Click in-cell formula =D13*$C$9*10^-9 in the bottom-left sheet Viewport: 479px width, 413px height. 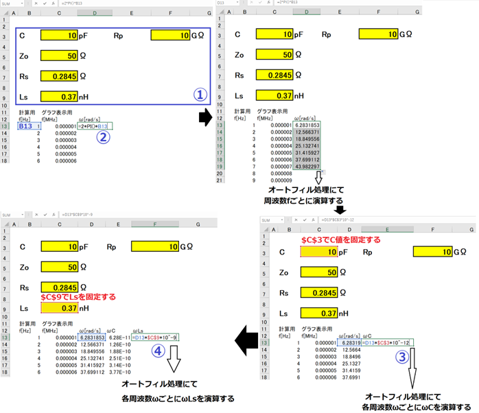155,338
